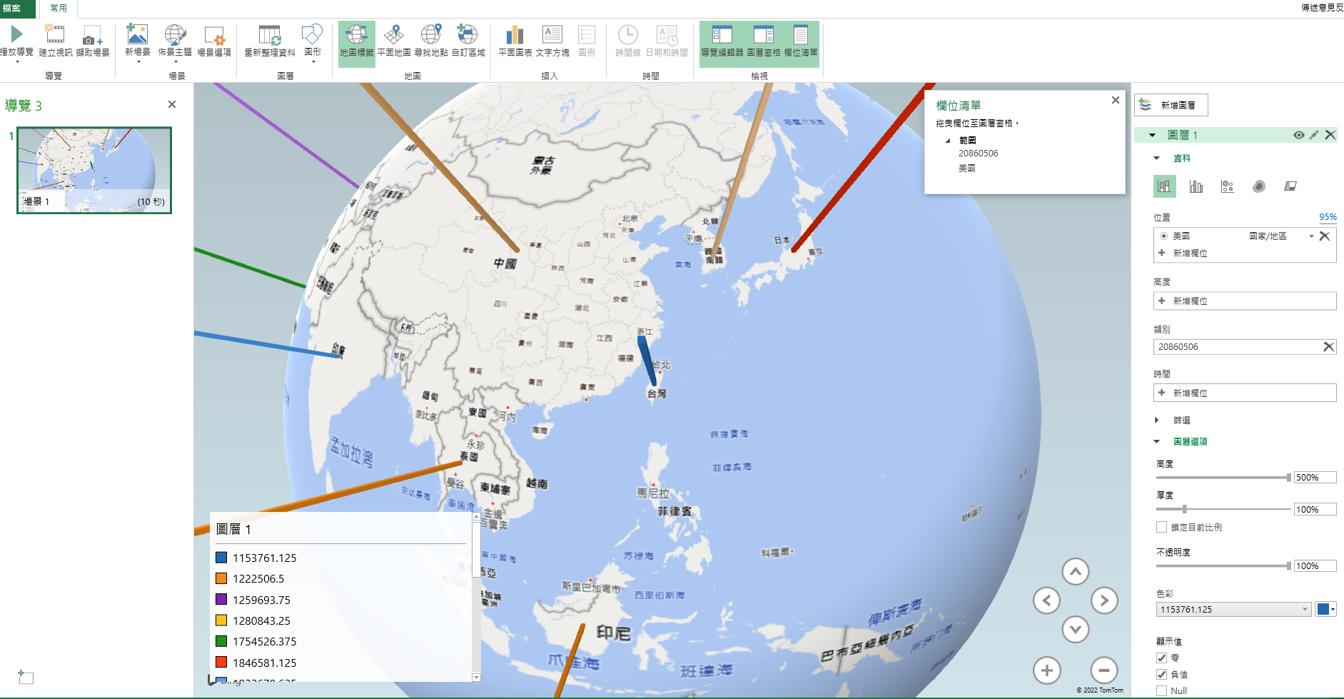Select region chart type
This screenshot has height=699, width=1344.
(1290, 186)
